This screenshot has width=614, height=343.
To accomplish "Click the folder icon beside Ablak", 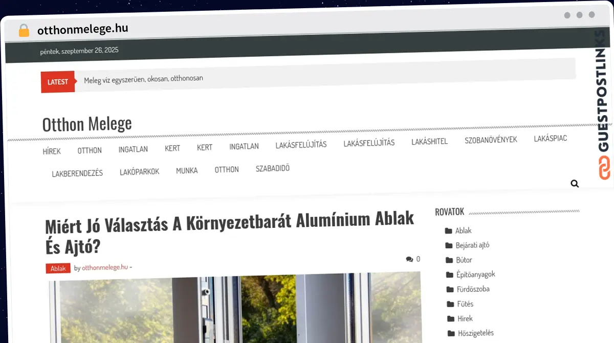I will point(448,231).
